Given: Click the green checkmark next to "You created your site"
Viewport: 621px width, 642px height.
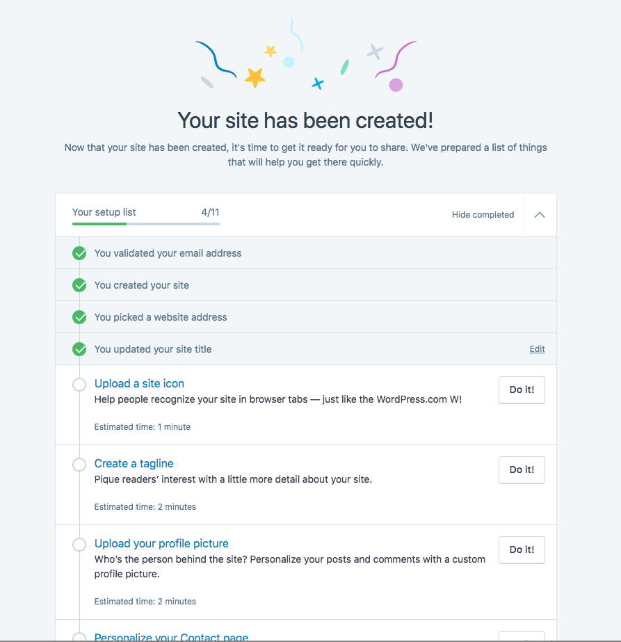Looking at the screenshot, I should pos(79,284).
